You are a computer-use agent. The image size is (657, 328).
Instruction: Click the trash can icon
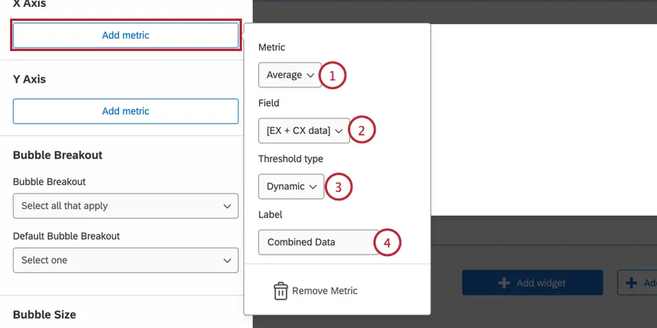pos(281,291)
